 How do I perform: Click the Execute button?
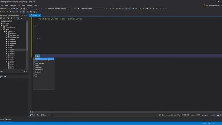pyautogui.click(x=2, y=12)
